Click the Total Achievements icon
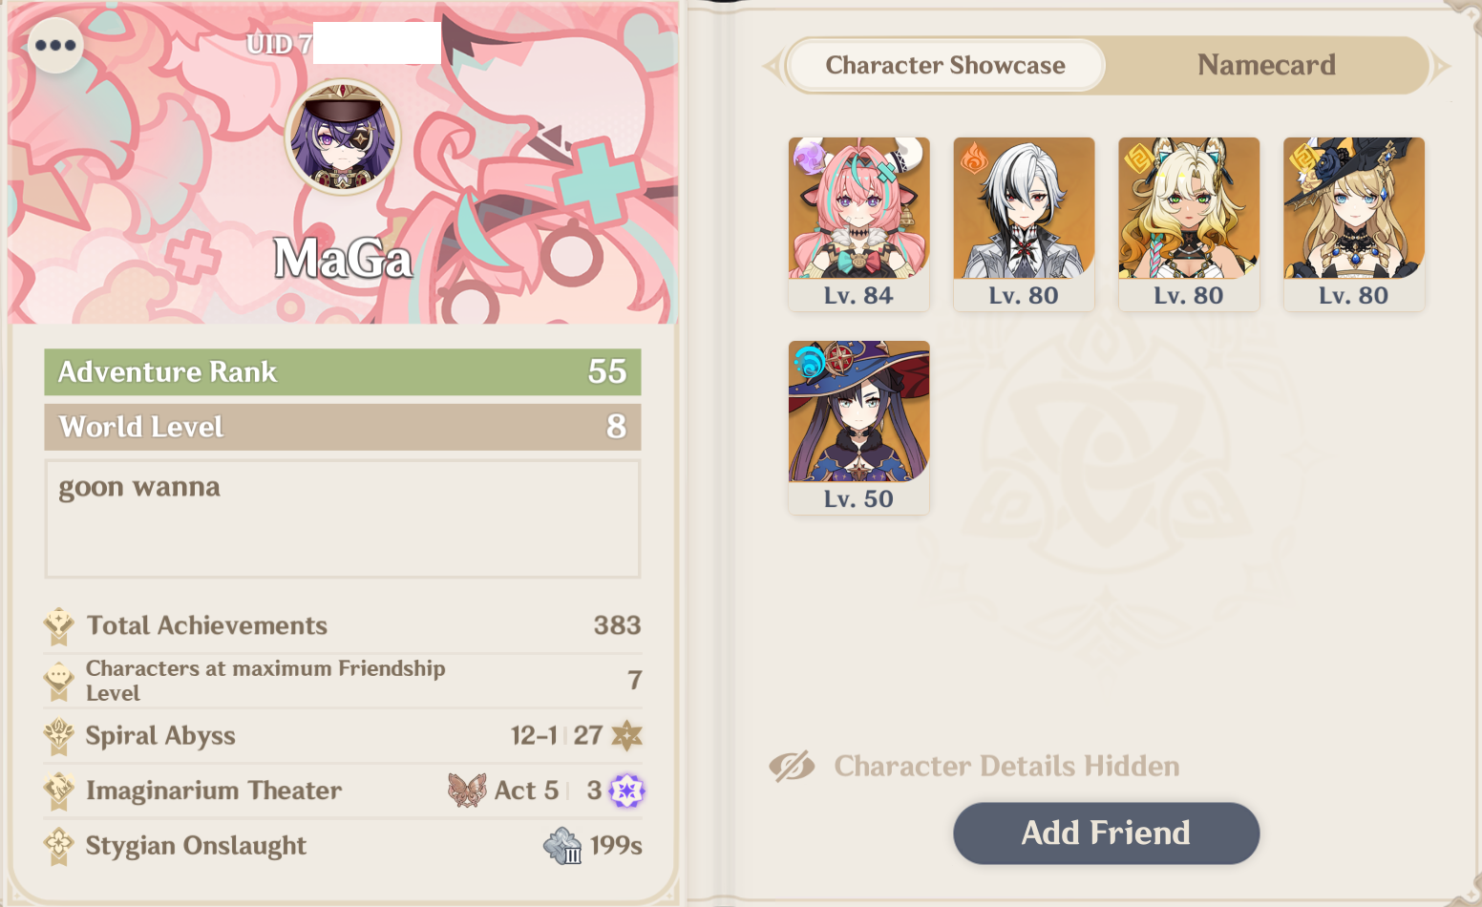The image size is (1482, 907). (x=59, y=626)
